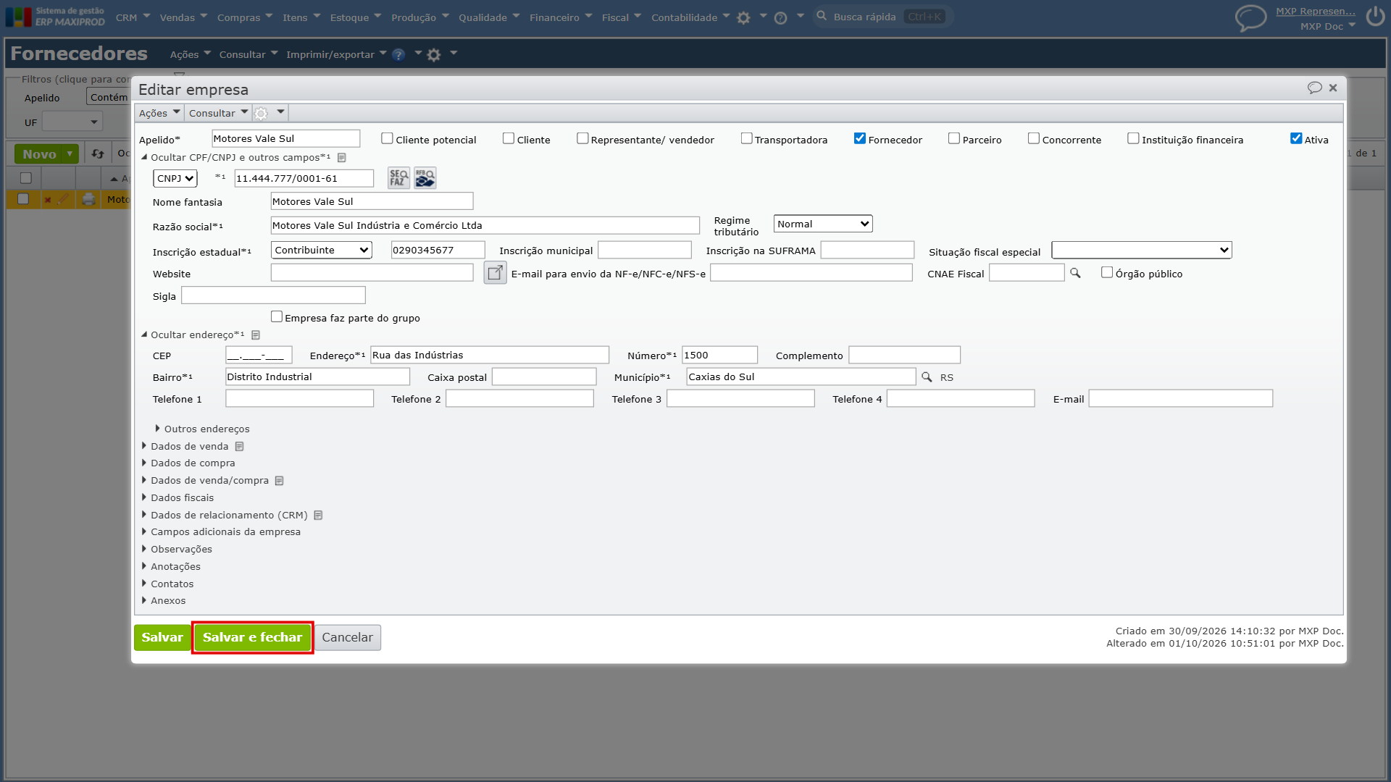The width and height of the screenshot is (1391, 782).
Task: Search Município magnifier icon
Action: [927, 377]
